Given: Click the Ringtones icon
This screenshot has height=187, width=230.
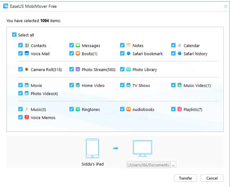Looking at the screenshot, I should pos(78,109).
